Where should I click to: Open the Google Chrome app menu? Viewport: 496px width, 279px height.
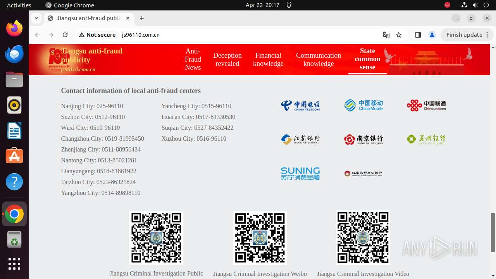pyautogui.click(x=70, y=5)
